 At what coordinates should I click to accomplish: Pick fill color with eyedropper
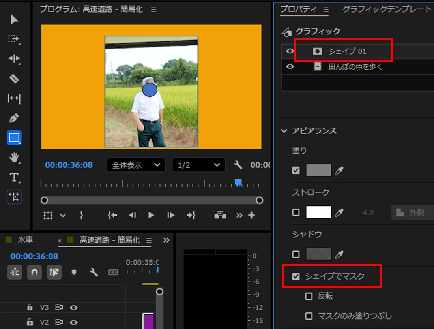339,171
